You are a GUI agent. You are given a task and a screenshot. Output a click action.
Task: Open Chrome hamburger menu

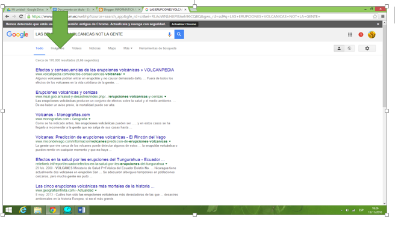pos(383,17)
